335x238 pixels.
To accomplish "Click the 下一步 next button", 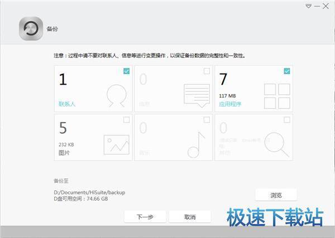I will click(x=145, y=217).
